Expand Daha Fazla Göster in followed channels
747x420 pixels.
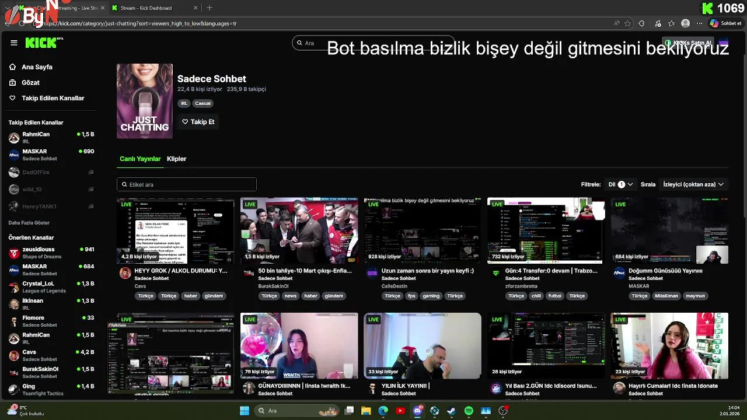click(x=29, y=223)
